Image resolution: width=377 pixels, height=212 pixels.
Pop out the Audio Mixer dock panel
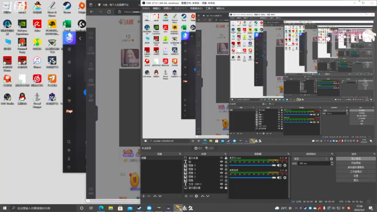coord(288,154)
